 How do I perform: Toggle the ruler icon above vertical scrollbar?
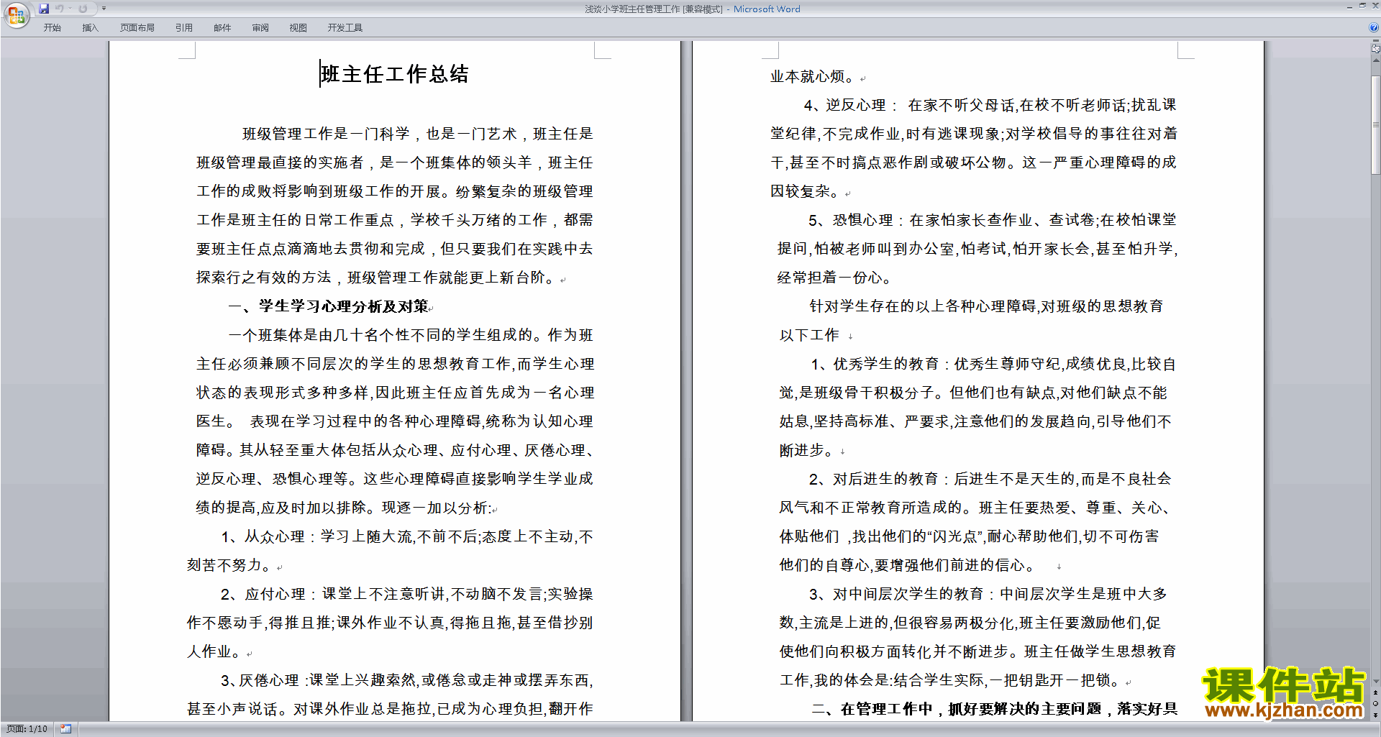[1375, 49]
